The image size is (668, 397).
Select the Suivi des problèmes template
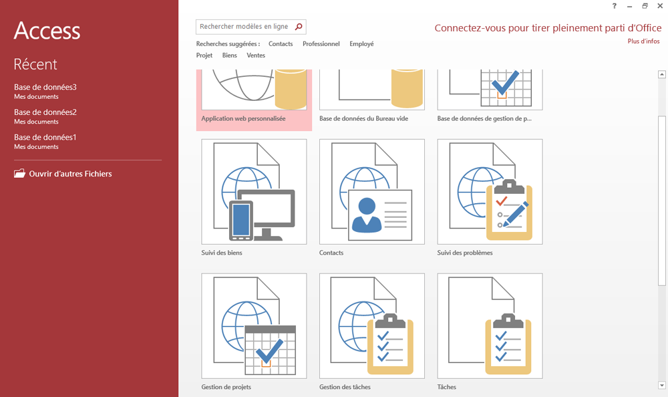tap(490, 191)
